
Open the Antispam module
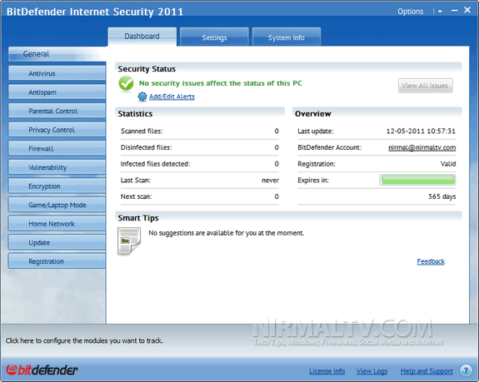point(57,92)
